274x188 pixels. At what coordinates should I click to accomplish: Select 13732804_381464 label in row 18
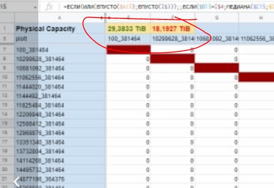tap(60, 151)
